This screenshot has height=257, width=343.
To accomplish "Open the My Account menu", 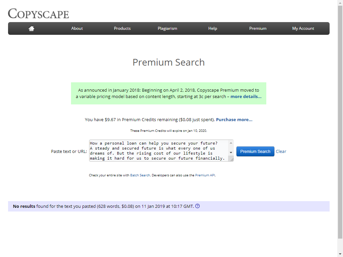I will 303,28.
